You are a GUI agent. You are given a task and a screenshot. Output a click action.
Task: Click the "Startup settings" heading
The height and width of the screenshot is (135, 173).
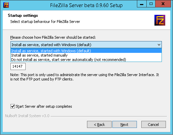coord(23,15)
